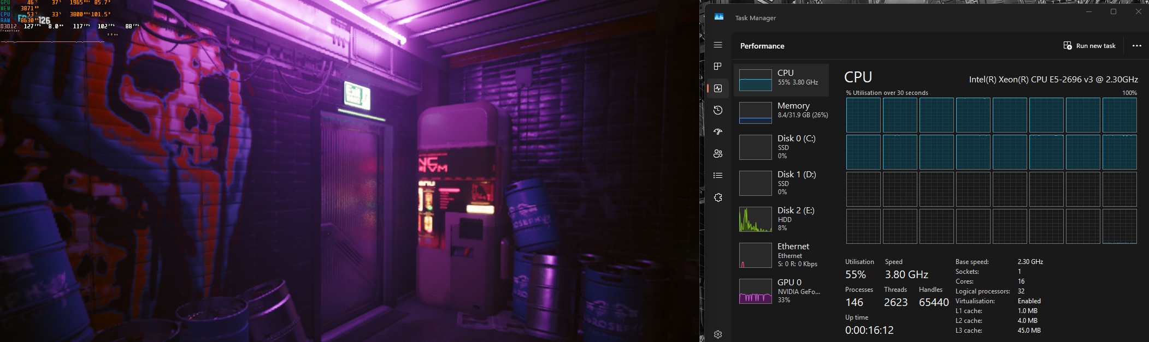1149x342 pixels.
Task: Open Task Manager Settings gear icon
Action: pyautogui.click(x=718, y=334)
